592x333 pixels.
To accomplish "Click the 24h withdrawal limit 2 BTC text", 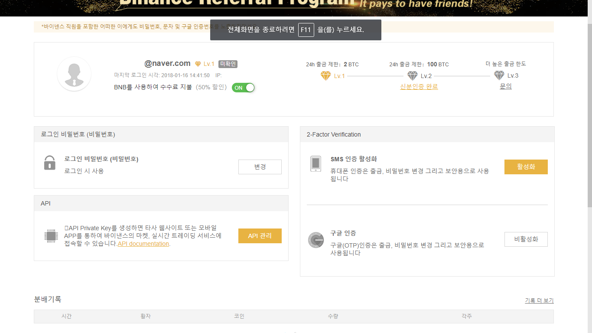I will click(x=332, y=64).
